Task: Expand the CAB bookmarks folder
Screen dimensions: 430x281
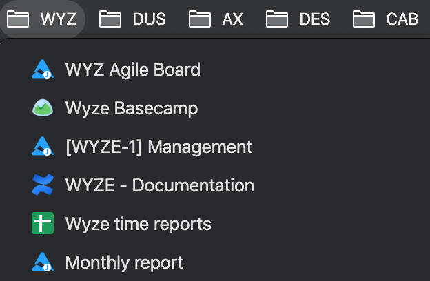Action: (385, 19)
